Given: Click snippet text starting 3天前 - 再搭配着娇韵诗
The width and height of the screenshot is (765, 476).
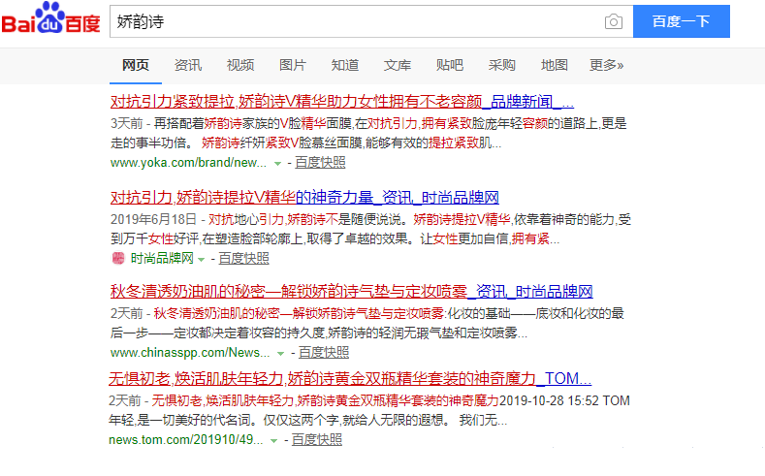Looking at the screenshot, I should click(x=368, y=123).
